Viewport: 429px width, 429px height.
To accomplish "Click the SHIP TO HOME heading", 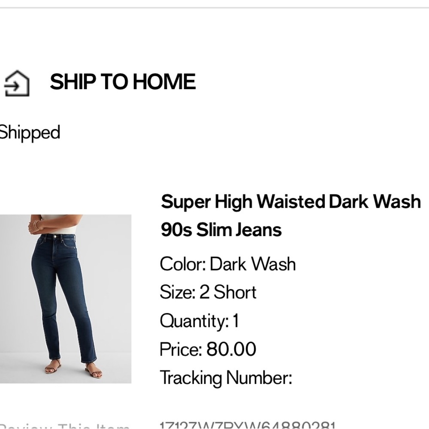I will click(x=123, y=82).
